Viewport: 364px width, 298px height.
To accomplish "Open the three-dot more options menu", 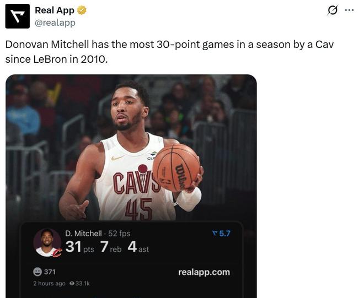I will coord(349,10).
